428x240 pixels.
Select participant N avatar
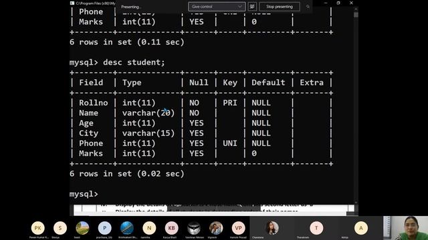point(149,228)
